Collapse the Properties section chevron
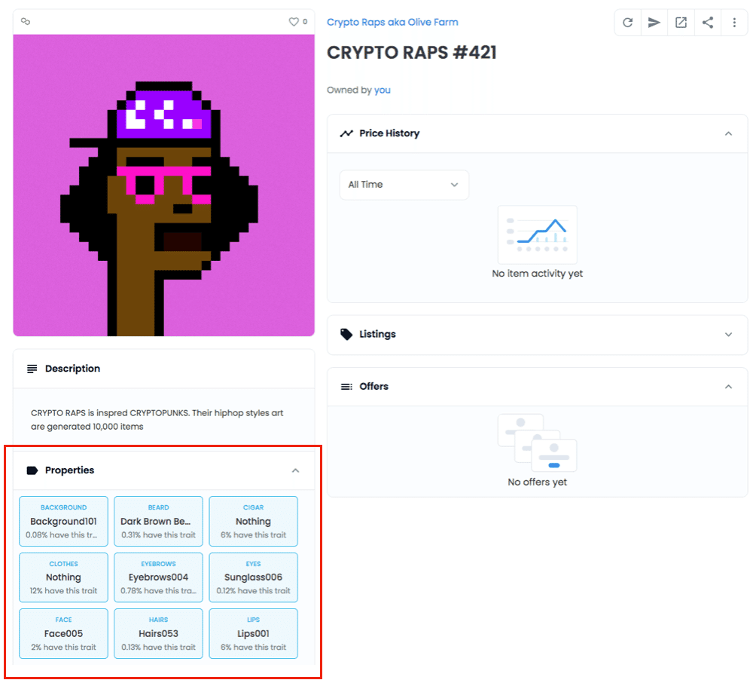Screen dimensions: 756x683 [x=296, y=470]
